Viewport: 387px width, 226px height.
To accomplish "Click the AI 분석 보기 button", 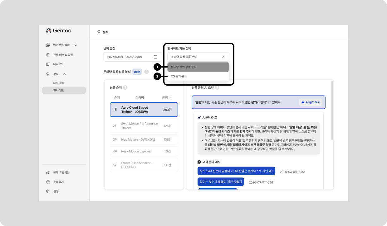I will 311,102.
